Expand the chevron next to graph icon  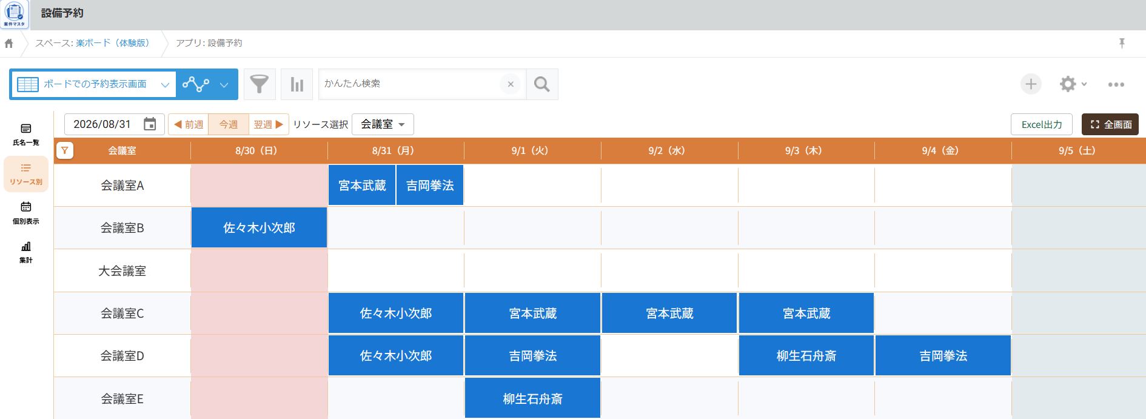click(224, 85)
